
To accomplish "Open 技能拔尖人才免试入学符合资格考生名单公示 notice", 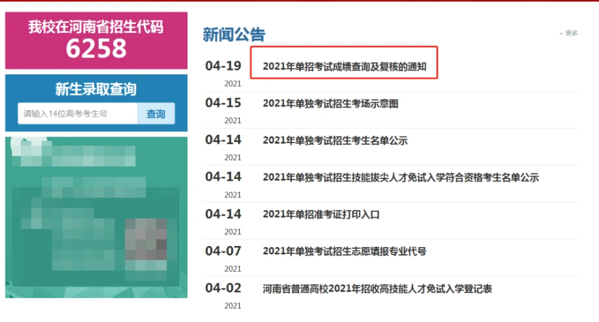I will (400, 177).
